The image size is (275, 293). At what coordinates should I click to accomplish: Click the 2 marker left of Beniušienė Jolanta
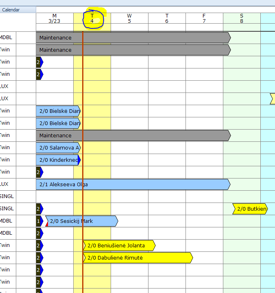(x=39, y=246)
